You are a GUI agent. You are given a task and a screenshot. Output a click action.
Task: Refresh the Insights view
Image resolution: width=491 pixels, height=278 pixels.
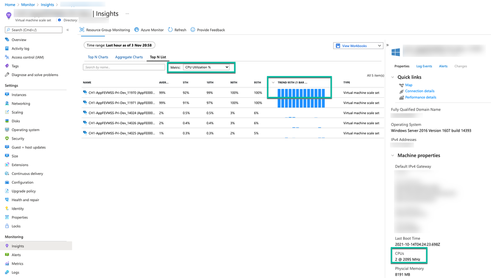(x=177, y=30)
